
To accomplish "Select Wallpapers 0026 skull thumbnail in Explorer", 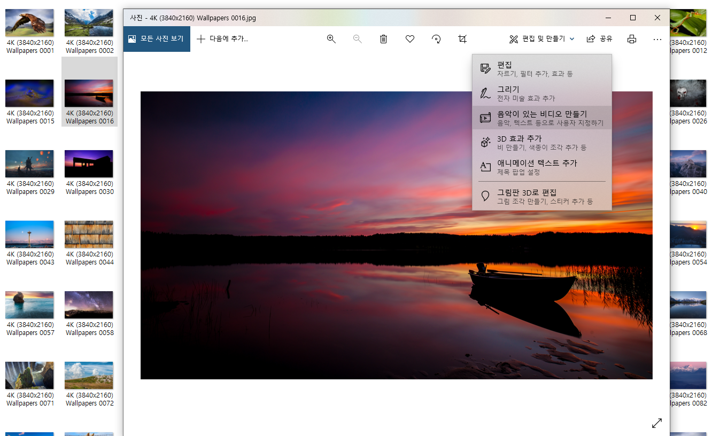I will point(688,93).
